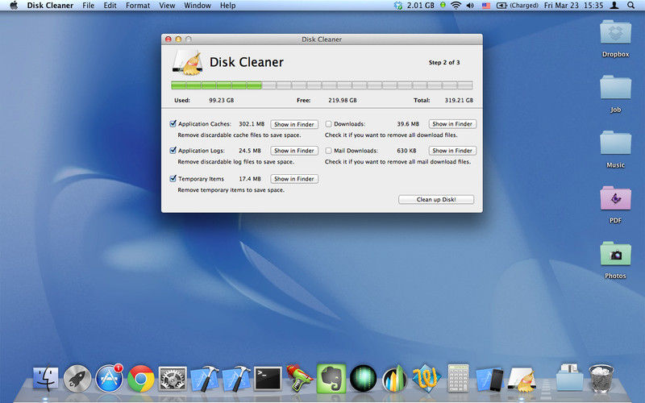Open the Disk Cleaner application menu
Screen dimensions: 645x403
coord(50,6)
